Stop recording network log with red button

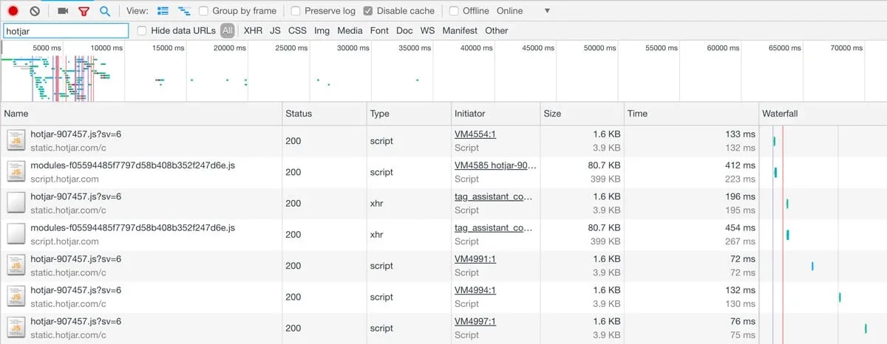coord(13,11)
